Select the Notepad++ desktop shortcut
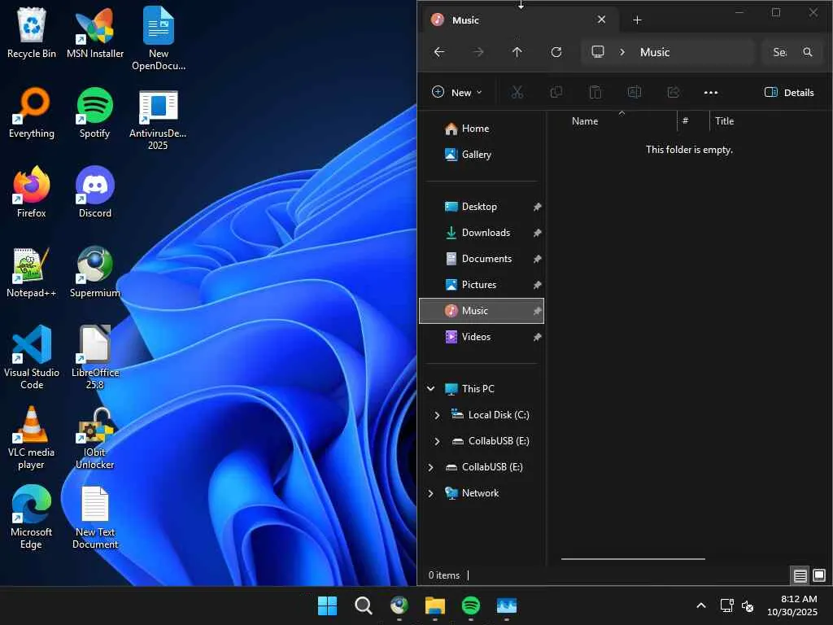The width and height of the screenshot is (833, 625). tap(32, 272)
